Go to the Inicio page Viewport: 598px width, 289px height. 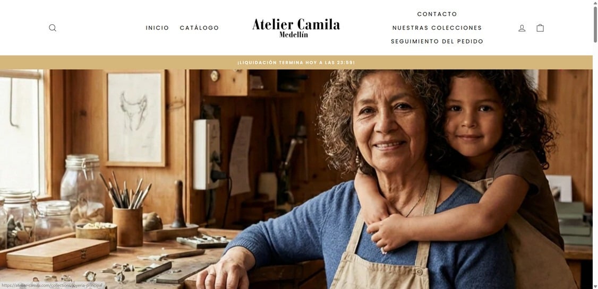157,28
